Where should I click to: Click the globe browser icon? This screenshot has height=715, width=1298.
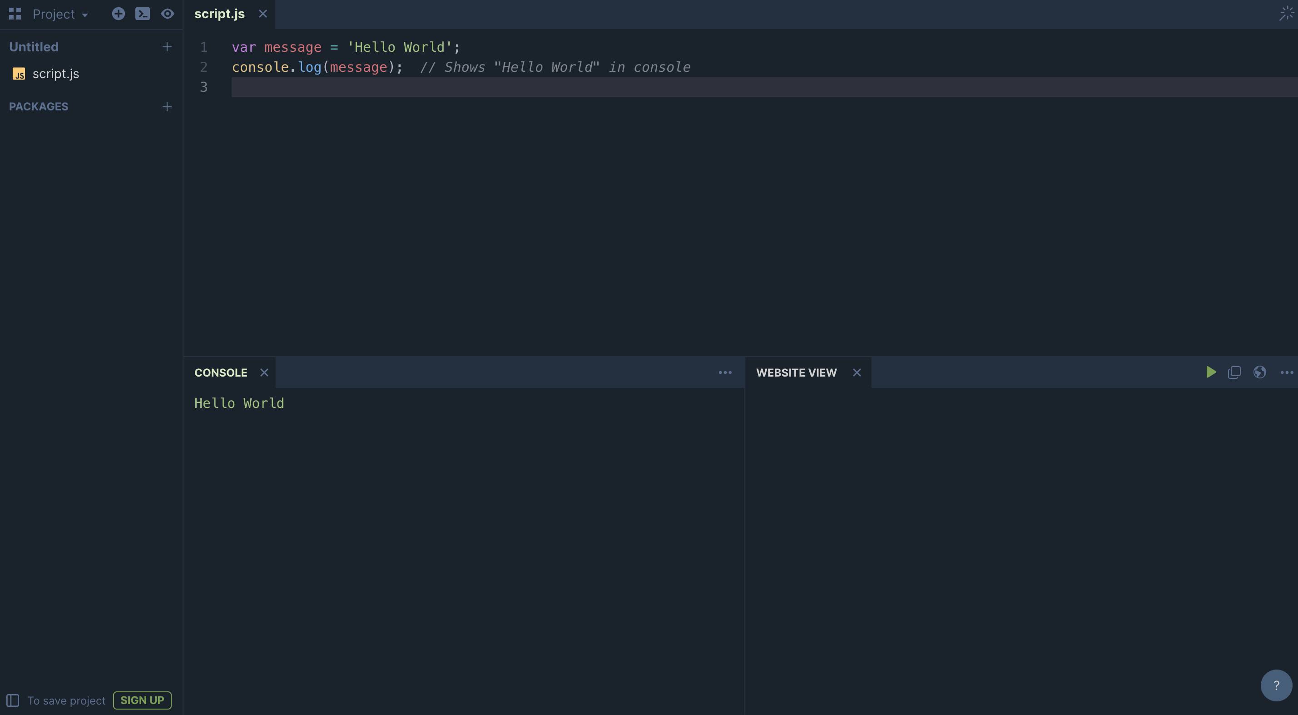(1260, 372)
